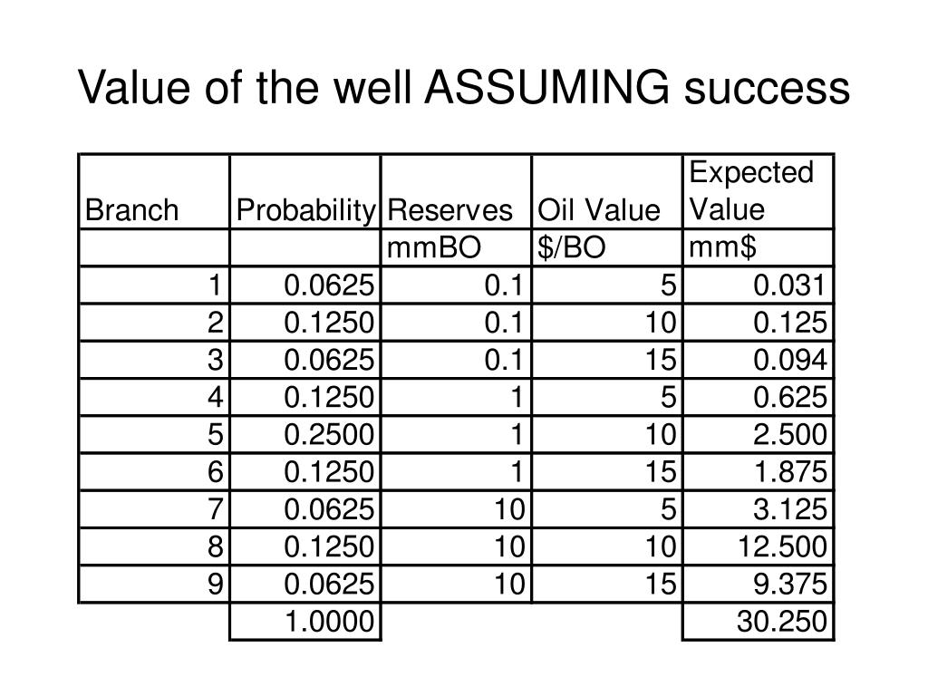Select the Branch column header cell
This screenshot has height=696, width=928.
click(x=154, y=192)
